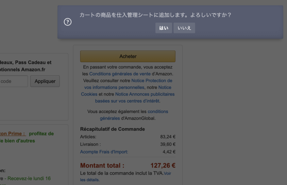This screenshot has height=185, width=287.
Task: Decline with the いいえ button
Action: 184,28
